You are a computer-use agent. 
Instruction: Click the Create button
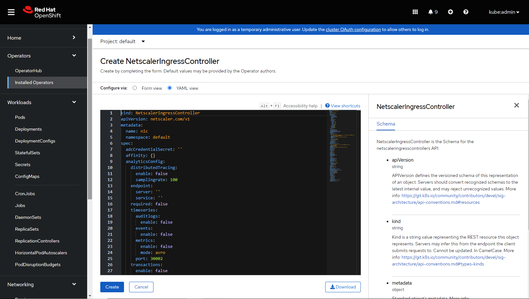112,287
